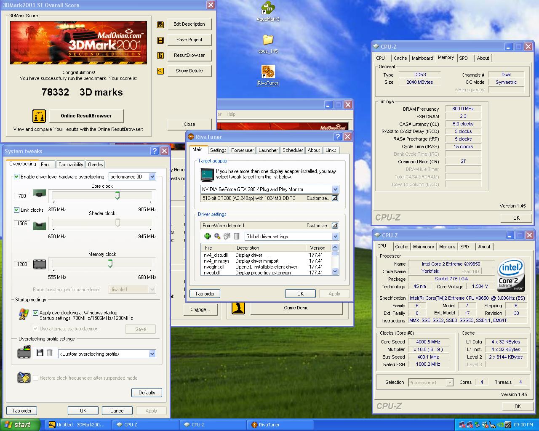The image size is (539, 431).
Task: Toggle the Link clocks checkbox
Action: point(17,210)
